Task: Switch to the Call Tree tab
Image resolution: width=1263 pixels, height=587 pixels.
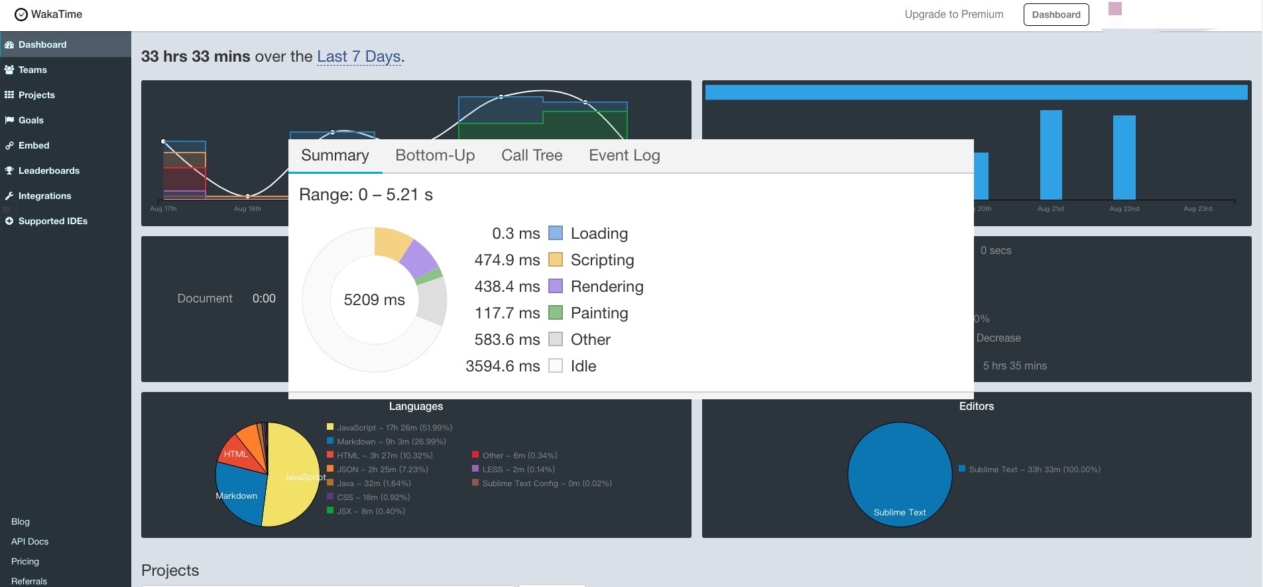Action: 532,155
